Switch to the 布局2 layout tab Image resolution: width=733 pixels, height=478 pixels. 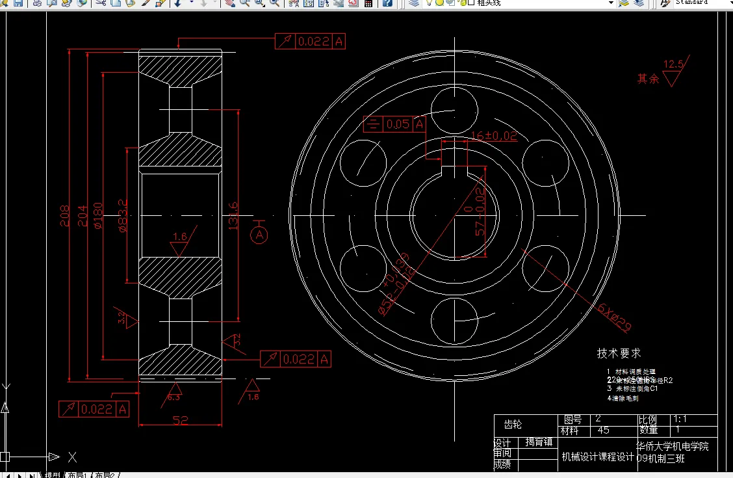(105, 475)
